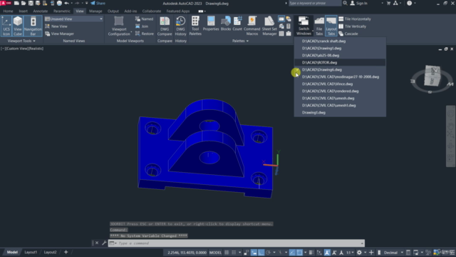Image resolution: width=456 pixels, height=257 pixels.
Task: Click Sign In account button
Action: (x=358, y=3)
